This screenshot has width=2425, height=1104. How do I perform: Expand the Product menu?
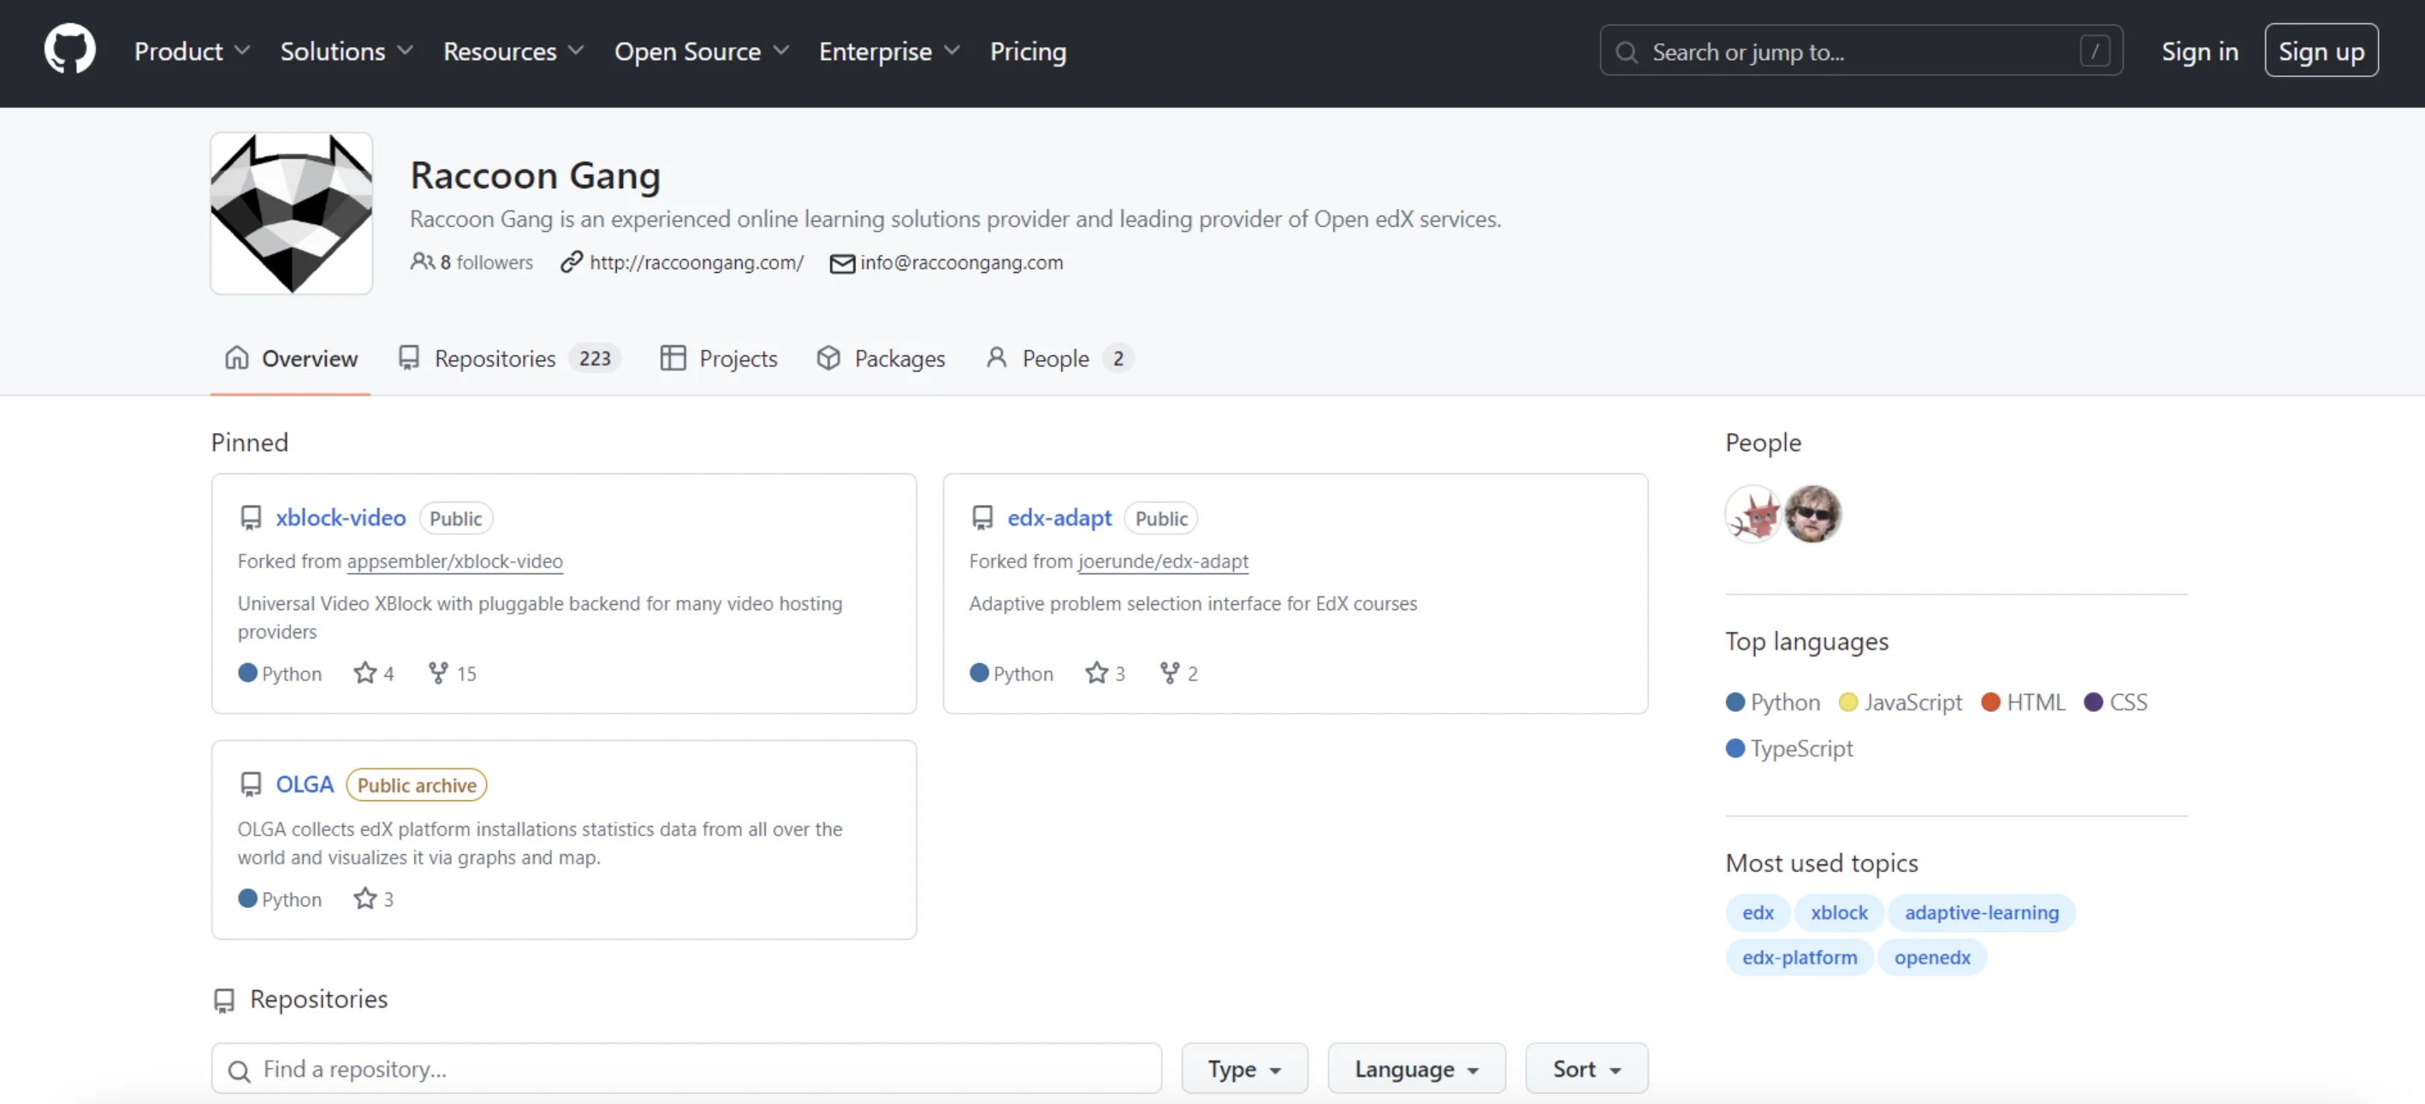192,50
